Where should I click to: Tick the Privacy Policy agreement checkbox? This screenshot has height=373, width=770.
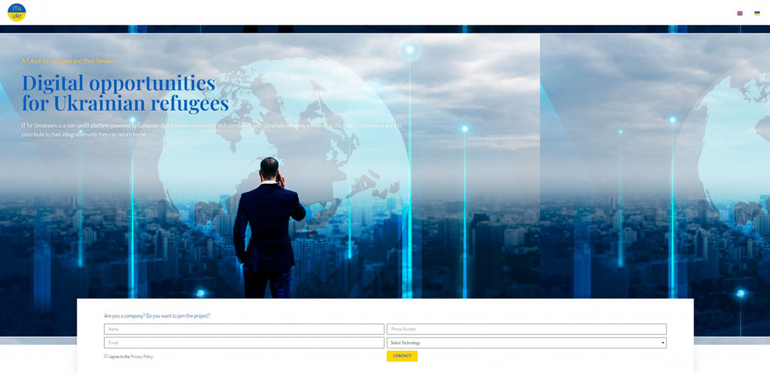106,356
